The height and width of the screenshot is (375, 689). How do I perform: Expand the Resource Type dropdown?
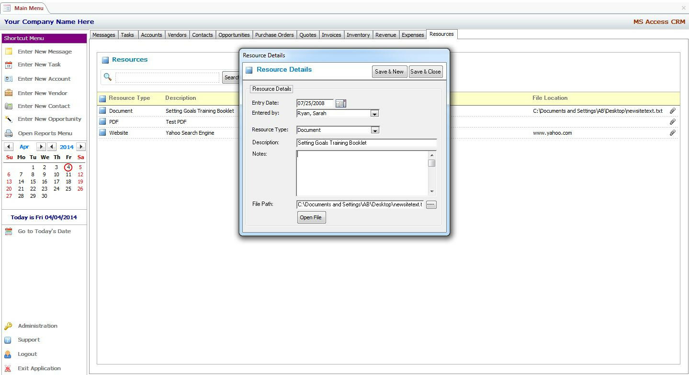coord(375,130)
